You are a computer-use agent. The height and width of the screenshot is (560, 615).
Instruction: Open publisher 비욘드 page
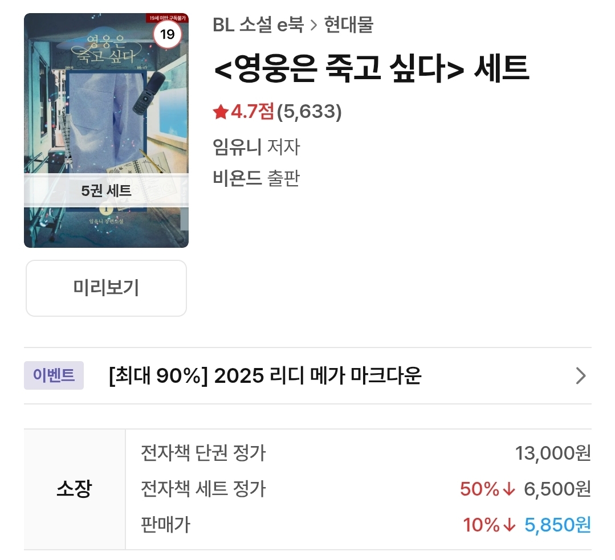237,178
